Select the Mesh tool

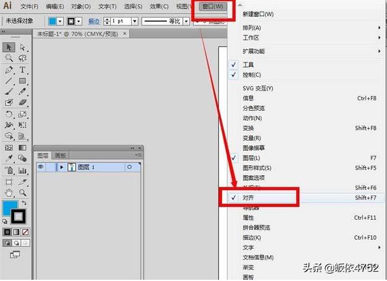pos(9,147)
